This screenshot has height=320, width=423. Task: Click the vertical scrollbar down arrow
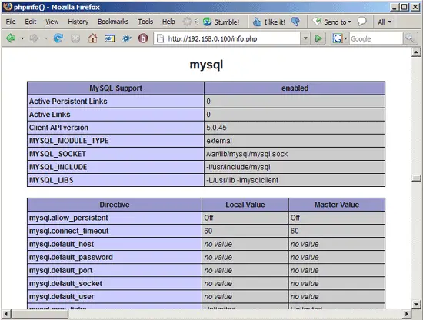(x=416, y=304)
